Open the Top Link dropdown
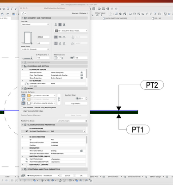This screenshot has height=185, width=173. click(x=35, y=25)
